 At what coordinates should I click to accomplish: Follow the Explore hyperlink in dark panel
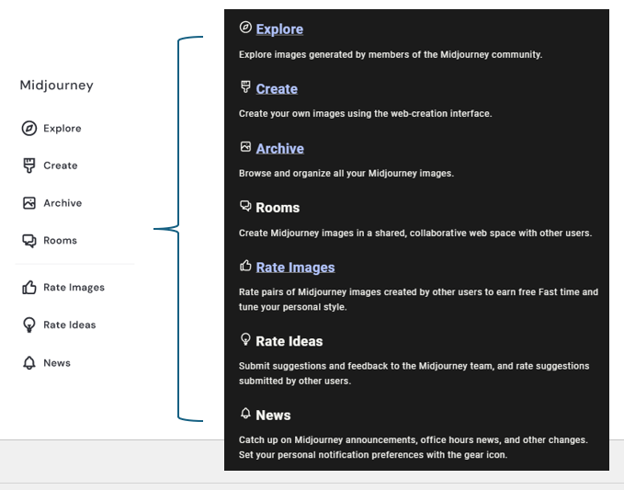tap(279, 29)
